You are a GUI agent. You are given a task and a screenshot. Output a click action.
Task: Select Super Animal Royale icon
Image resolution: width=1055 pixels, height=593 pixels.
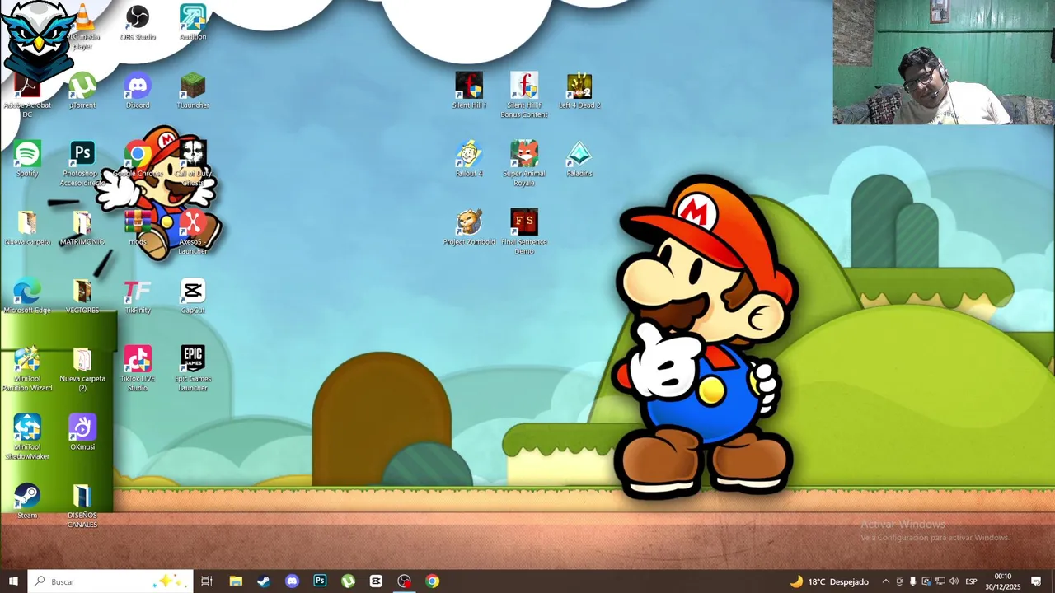point(524,163)
